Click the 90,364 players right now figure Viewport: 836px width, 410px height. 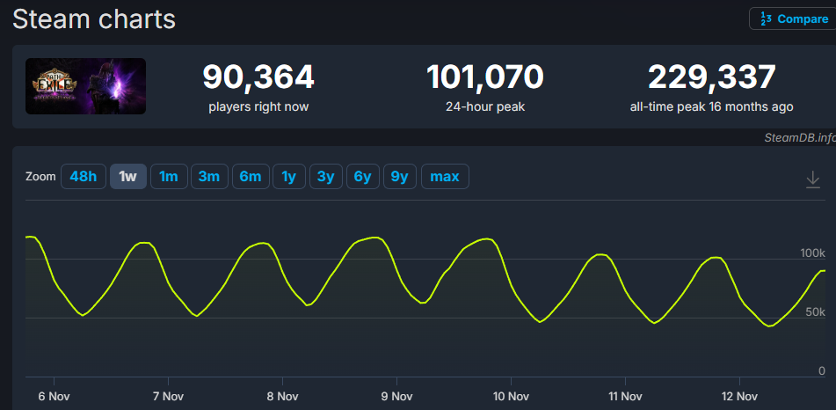[x=258, y=77]
